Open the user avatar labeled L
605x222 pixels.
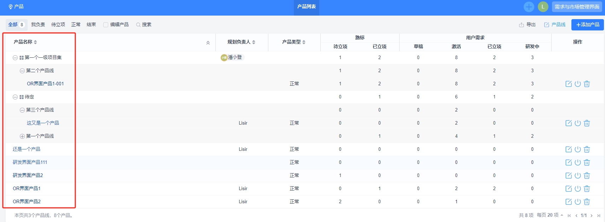point(543,7)
